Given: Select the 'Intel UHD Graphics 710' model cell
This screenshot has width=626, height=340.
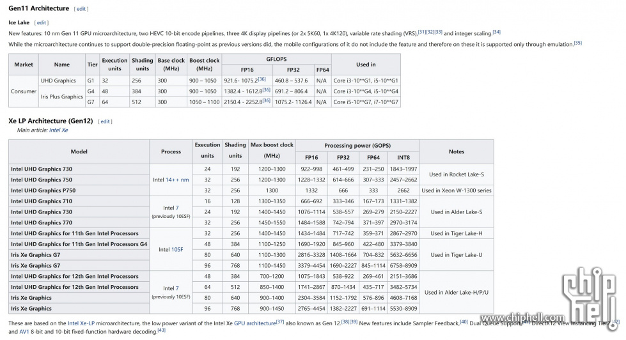Looking at the screenshot, I should [79, 201].
